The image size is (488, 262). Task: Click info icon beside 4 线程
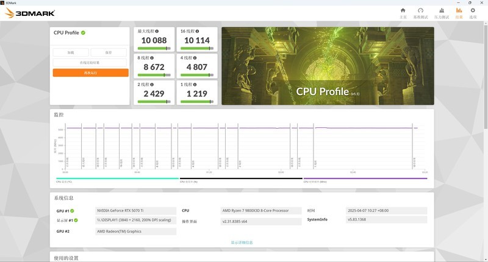point(195,58)
